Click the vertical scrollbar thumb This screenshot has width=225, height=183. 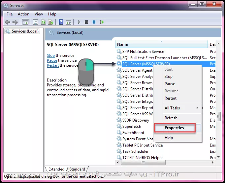[x=218, y=116]
